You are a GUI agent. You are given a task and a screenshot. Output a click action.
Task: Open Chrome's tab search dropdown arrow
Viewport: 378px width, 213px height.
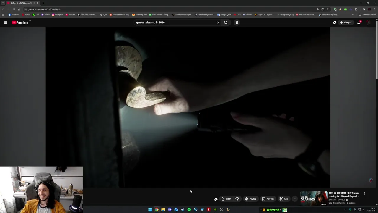pos(3,3)
